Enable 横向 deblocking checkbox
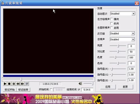 pyautogui.click(x=111, y=19)
